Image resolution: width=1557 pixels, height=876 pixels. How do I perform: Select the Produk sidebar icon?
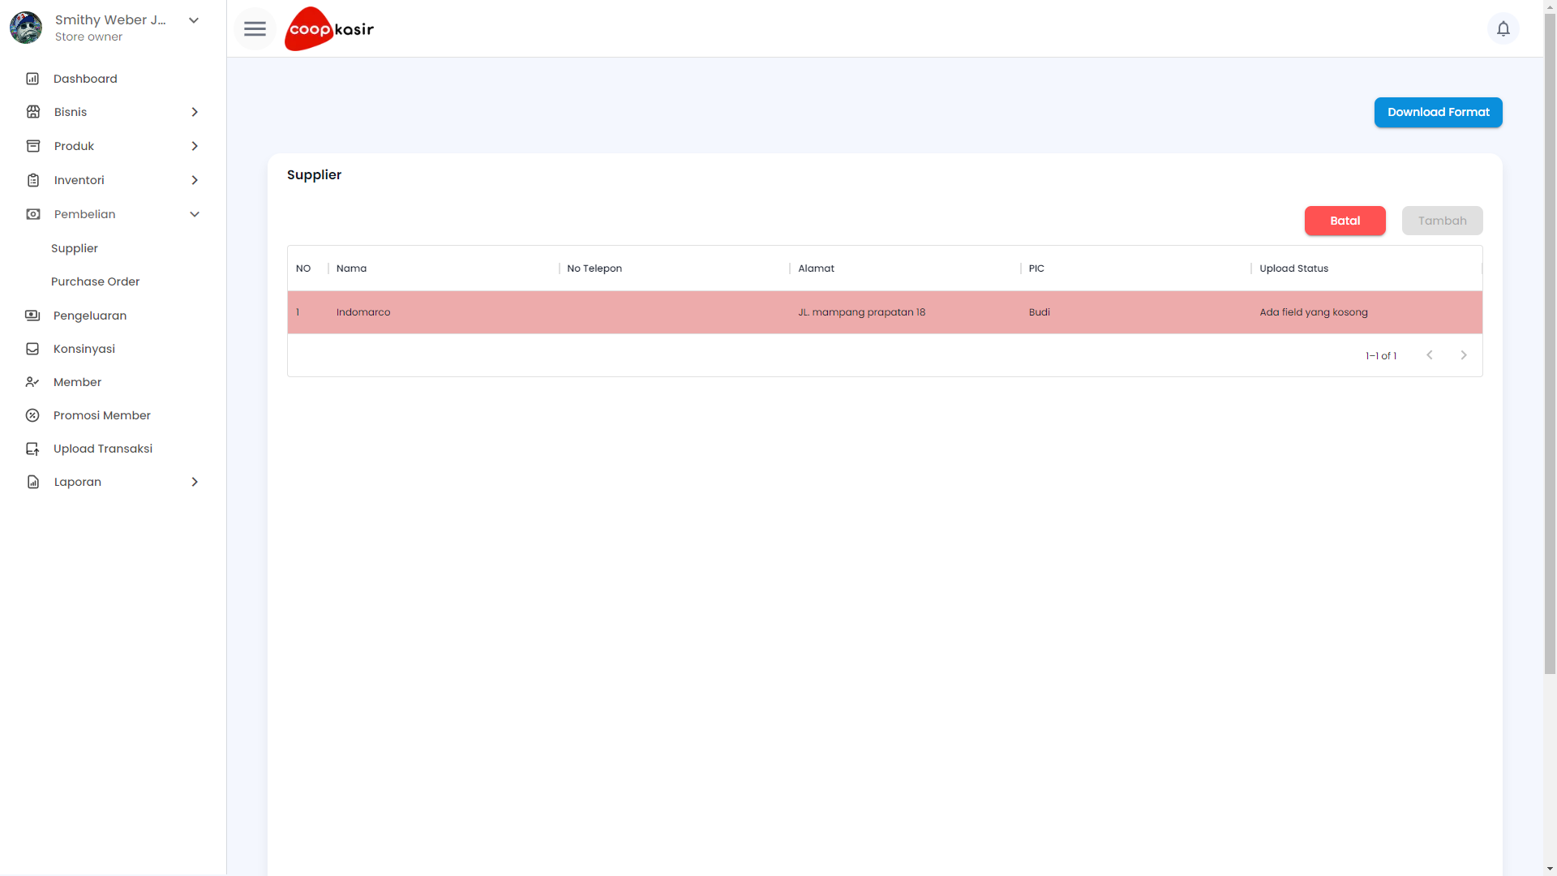(x=32, y=146)
